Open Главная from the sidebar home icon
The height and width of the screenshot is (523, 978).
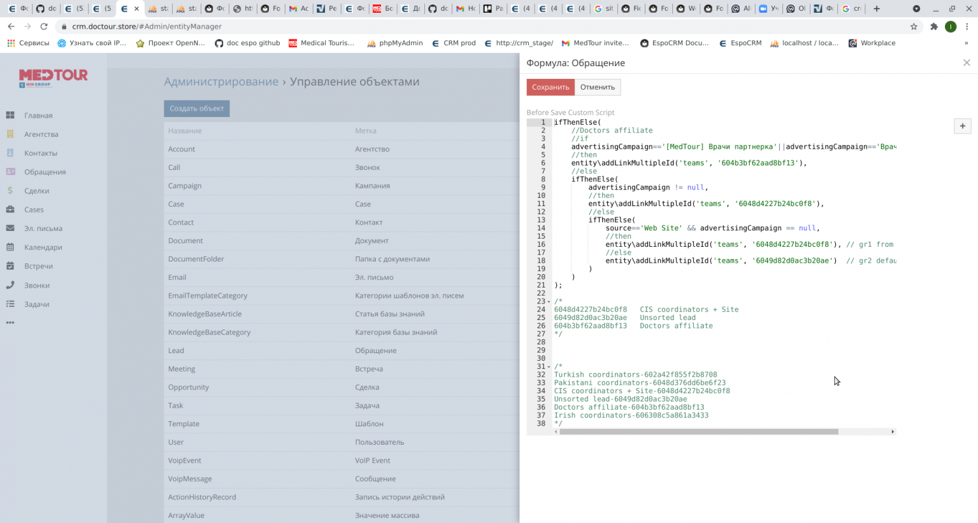click(x=10, y=115)
